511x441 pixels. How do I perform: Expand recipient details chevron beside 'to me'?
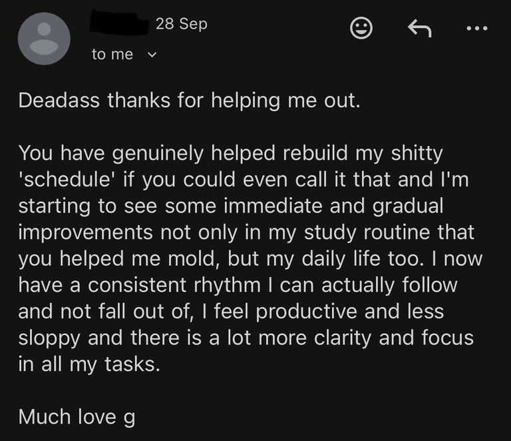[150, 55]
